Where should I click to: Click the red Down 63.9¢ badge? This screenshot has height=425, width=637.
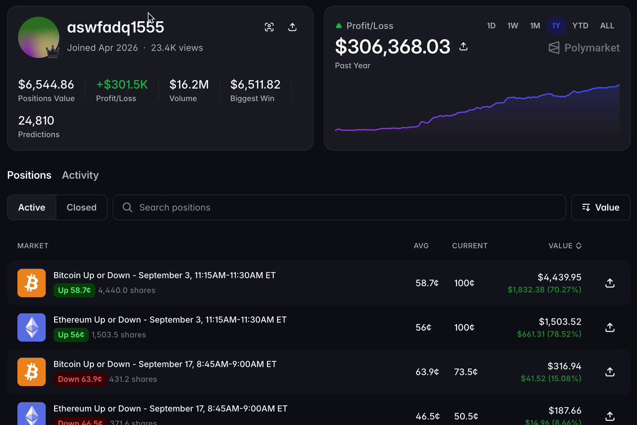pyautogui.click(x=80, y=379)
